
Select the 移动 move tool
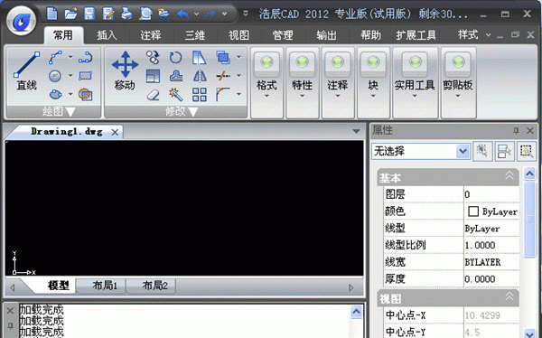[x=125, y=71]
